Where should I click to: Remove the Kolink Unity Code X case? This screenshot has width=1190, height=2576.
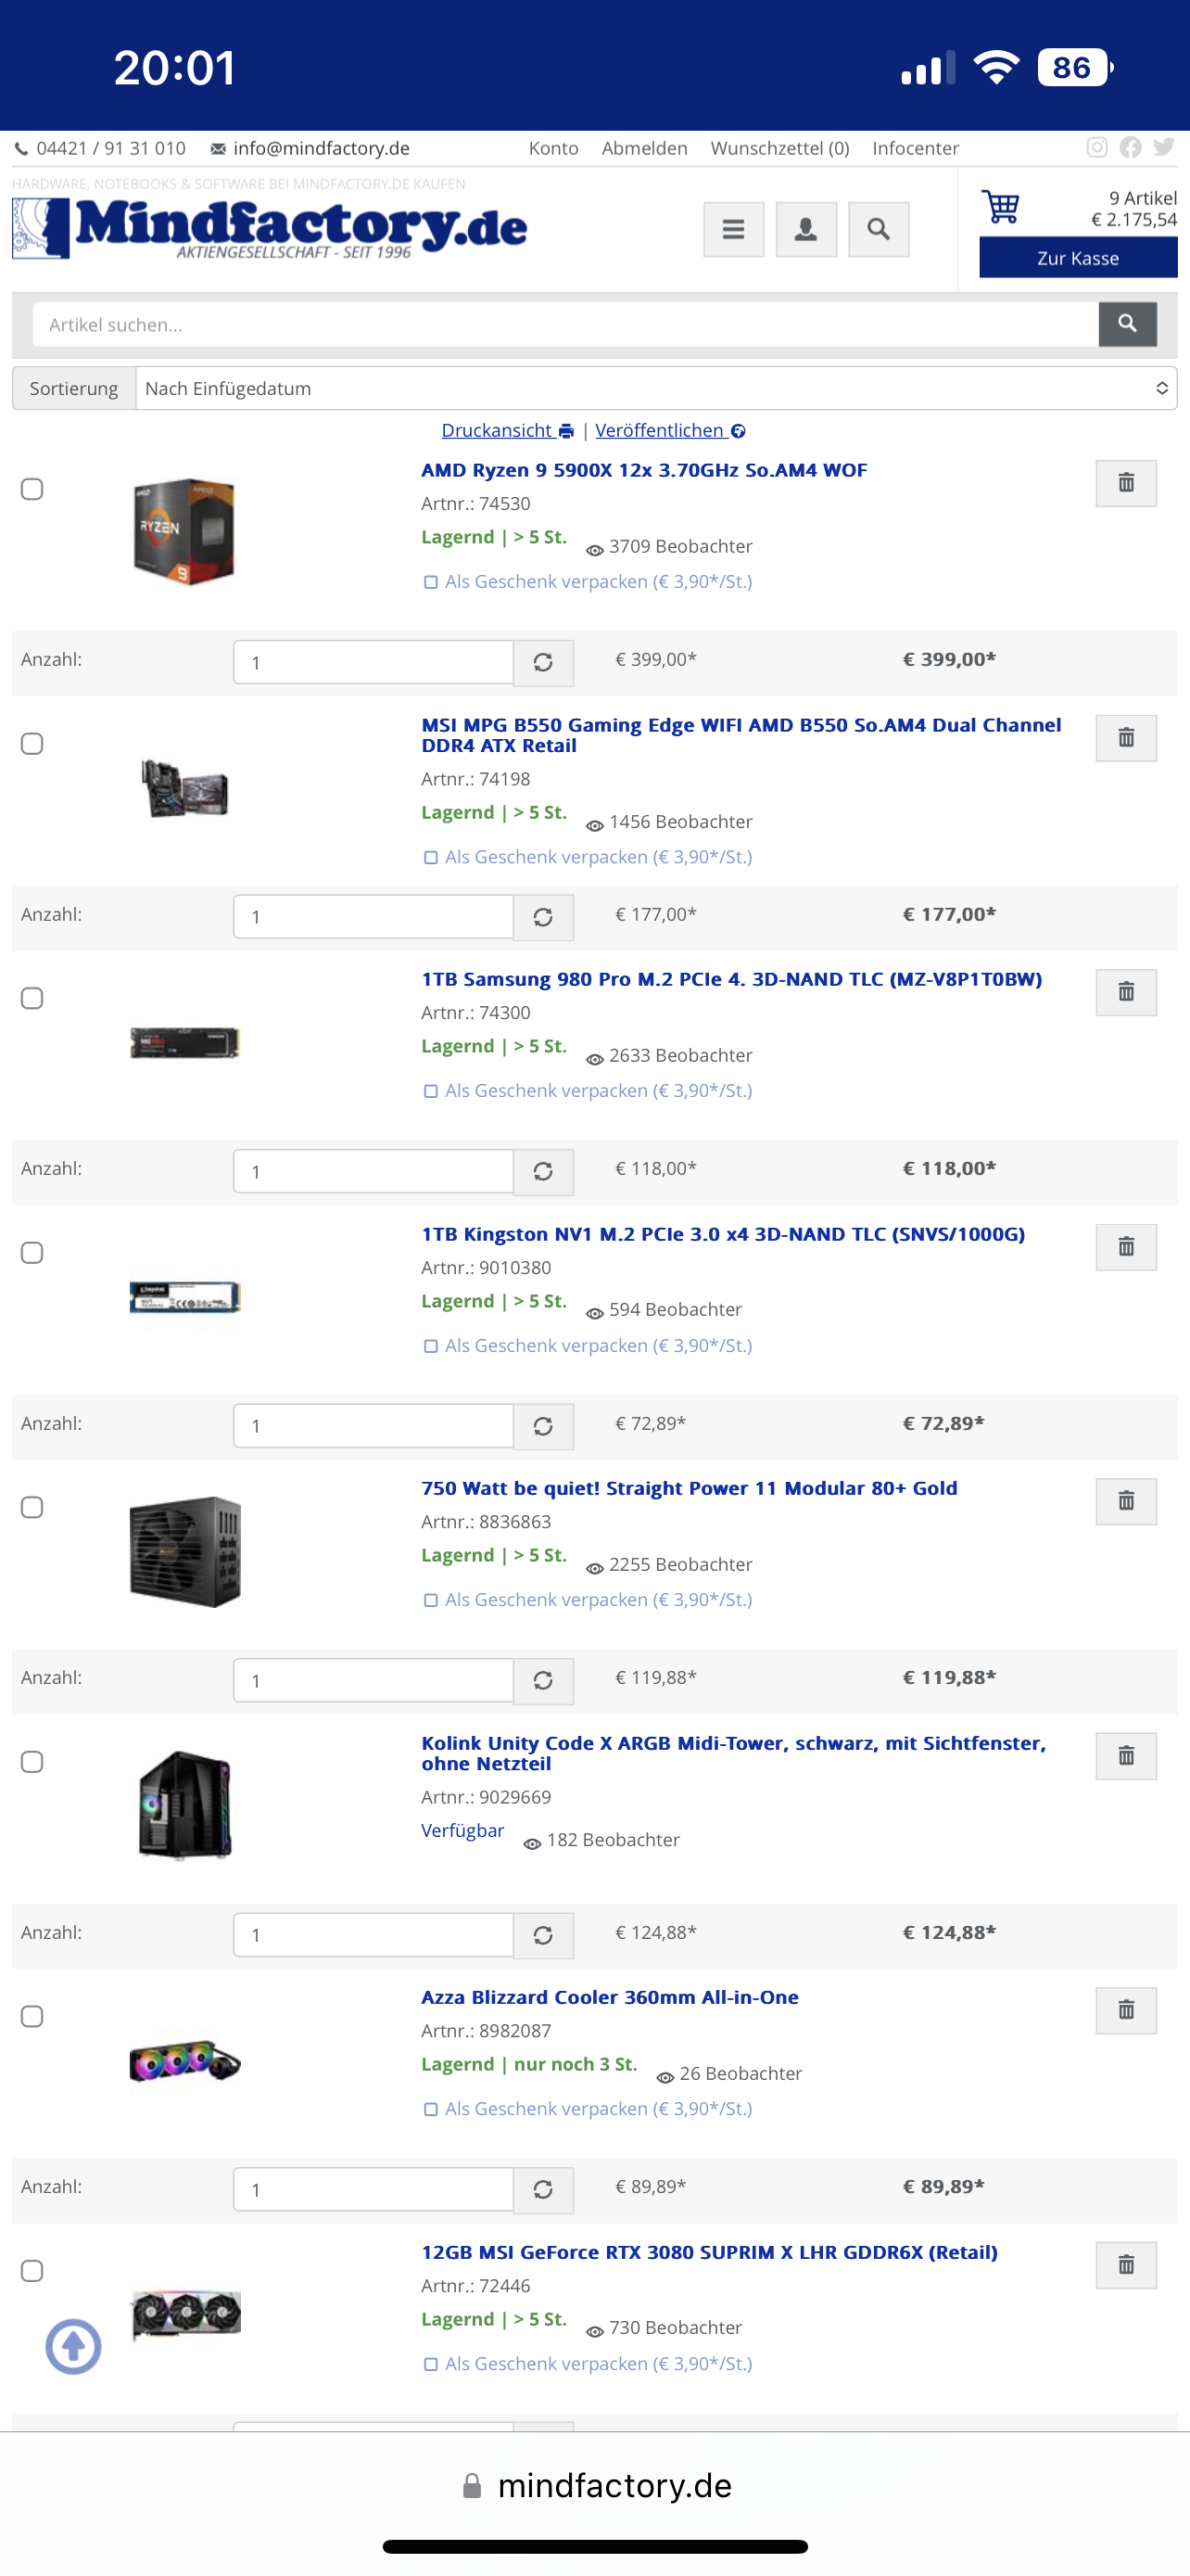click(1126, 1756)
